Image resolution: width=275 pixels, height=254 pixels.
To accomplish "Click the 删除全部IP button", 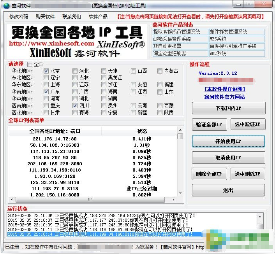I will pyautogui.click(x=209, y=174).
